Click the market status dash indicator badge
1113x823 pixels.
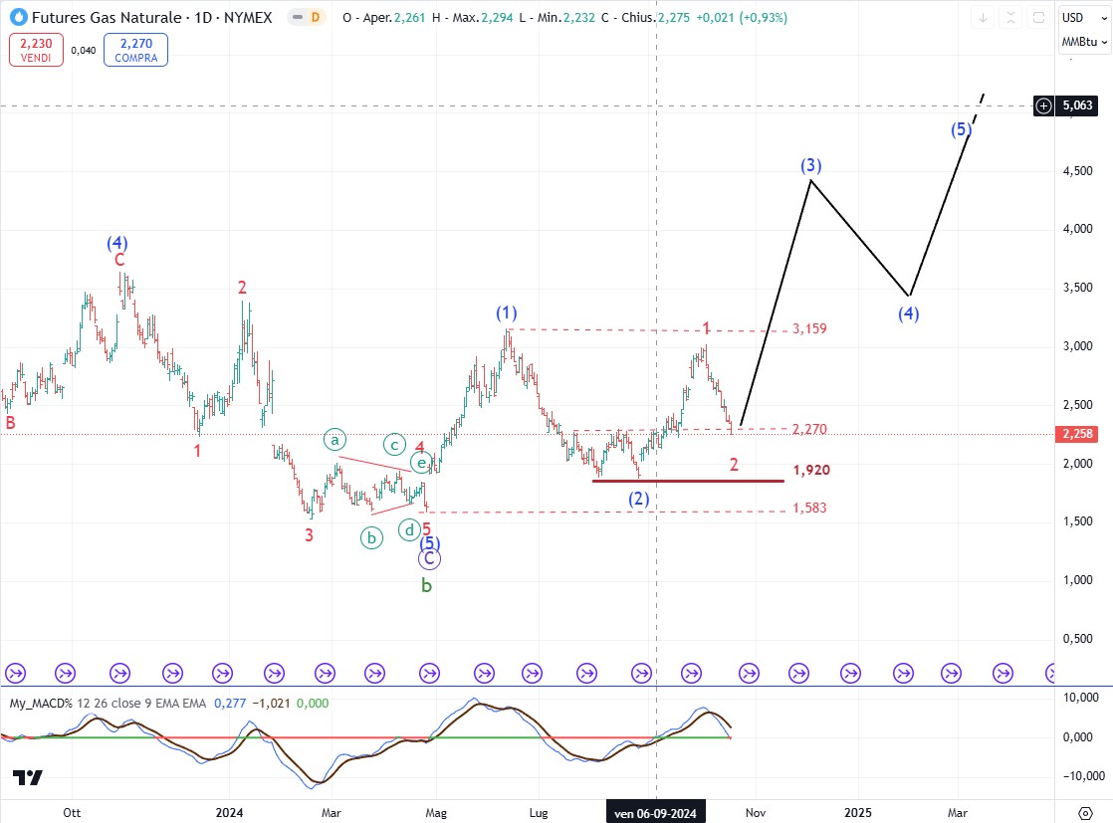click(297, 17)
